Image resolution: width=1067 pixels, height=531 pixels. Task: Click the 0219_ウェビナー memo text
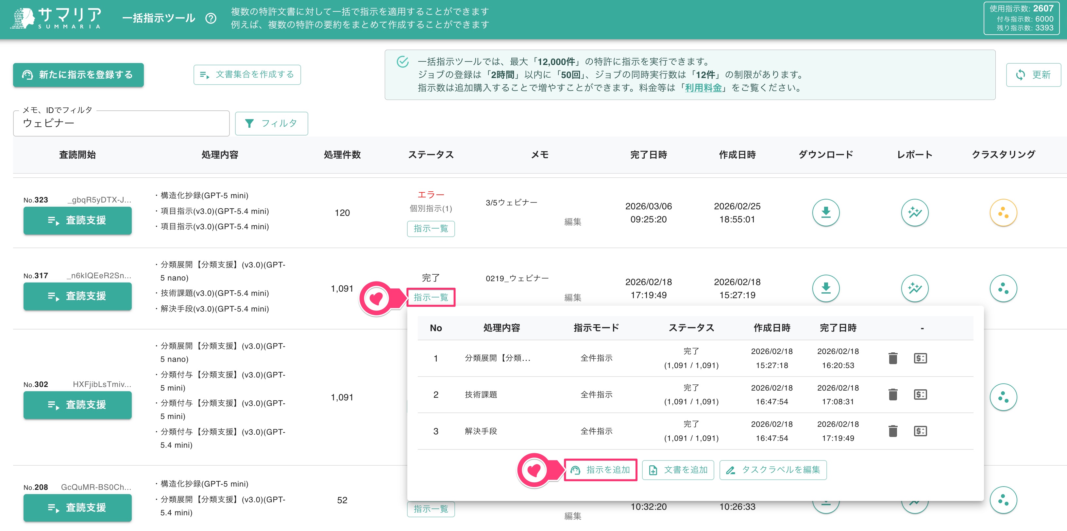coord(517,279)
